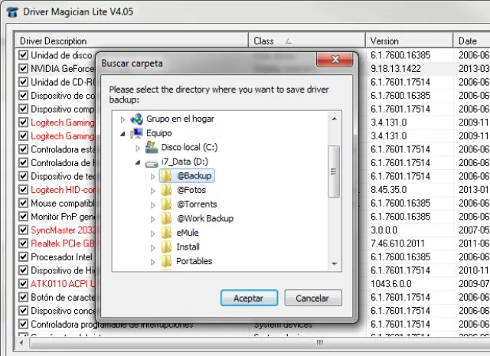490x356 pixels.
Task: Click the Install folder icon
Action: [x=165, y=247]
